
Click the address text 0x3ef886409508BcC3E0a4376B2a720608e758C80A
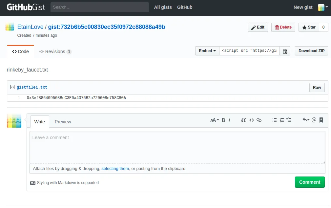click(76, 98)
